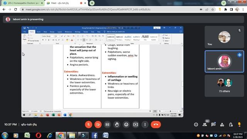
Task: Share this page from address bar
Action: click(x=207, y=9)
